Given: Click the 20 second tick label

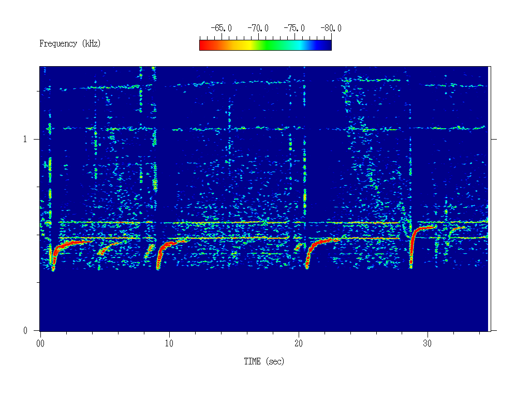Looking at the screenshot, I should [x=298, y=343].
